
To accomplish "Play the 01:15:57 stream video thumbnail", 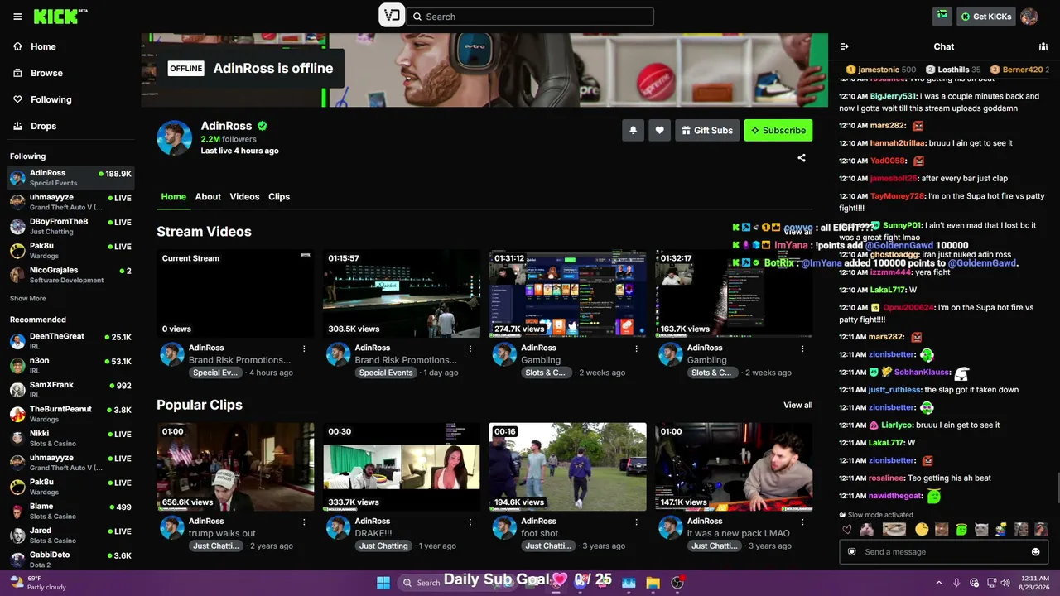I will pos(402,293).
